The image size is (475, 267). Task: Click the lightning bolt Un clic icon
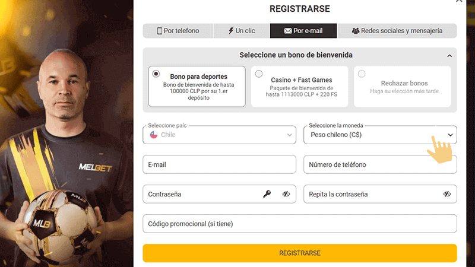231,31
